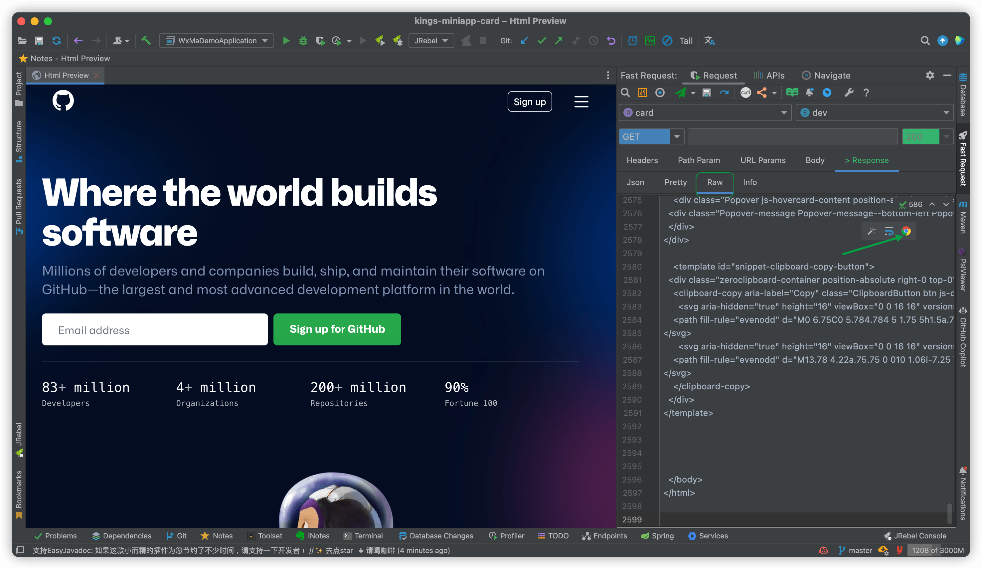Click the Run green play icon

[286, 41]
